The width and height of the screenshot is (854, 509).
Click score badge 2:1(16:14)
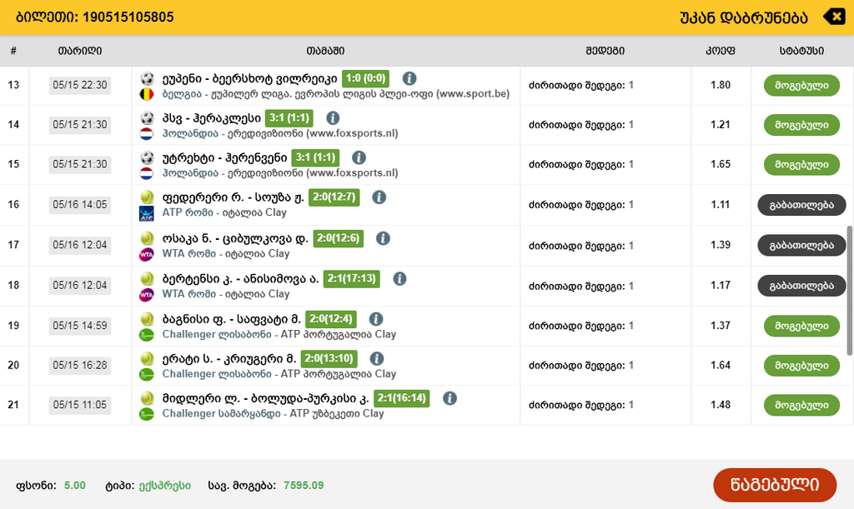click(x=401, y=398)
